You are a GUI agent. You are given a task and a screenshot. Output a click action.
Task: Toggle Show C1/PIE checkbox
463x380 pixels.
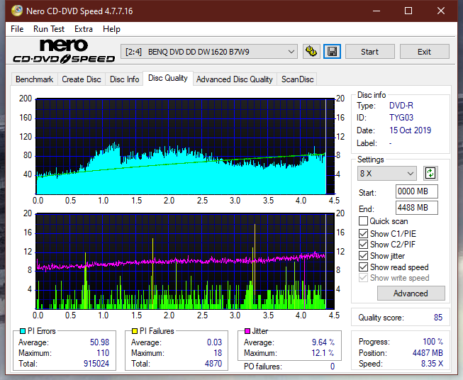tap(363, 233)
